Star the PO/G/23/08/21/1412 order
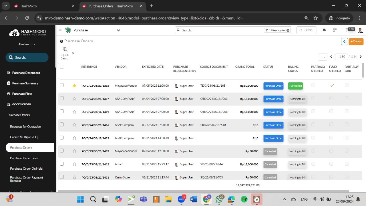This screenshot has width=366, height=206. click(74, 164)
